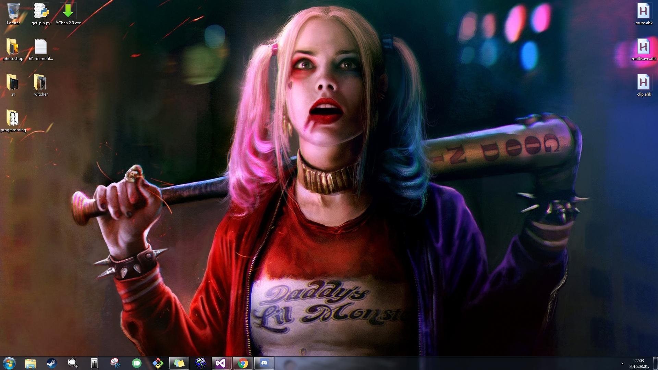Screen dimensions: 658x370
Task: Switch to Sticky Notes in taskbar
Action: [179, 363]
